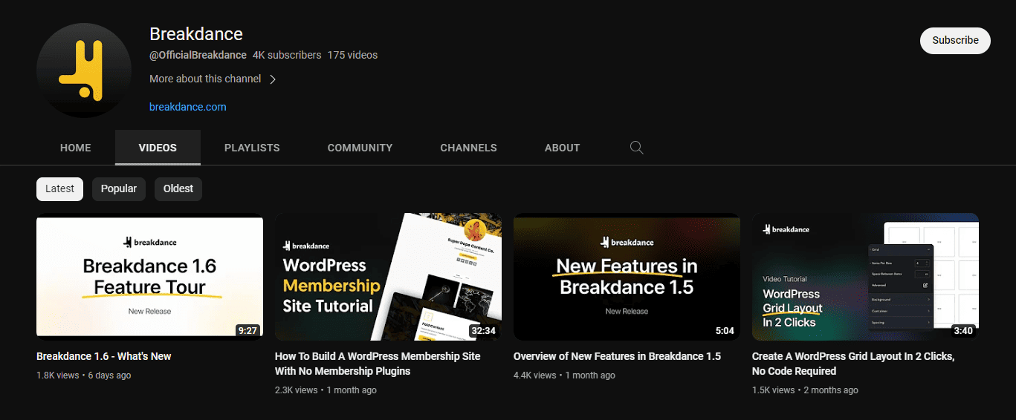1016x420 pixels.
Task: Click the Breakdance 1.6 - What's New title
Action: tap(104, 356)
